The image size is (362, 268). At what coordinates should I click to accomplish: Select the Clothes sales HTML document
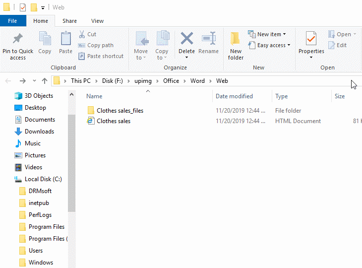[x=114, y=121]
